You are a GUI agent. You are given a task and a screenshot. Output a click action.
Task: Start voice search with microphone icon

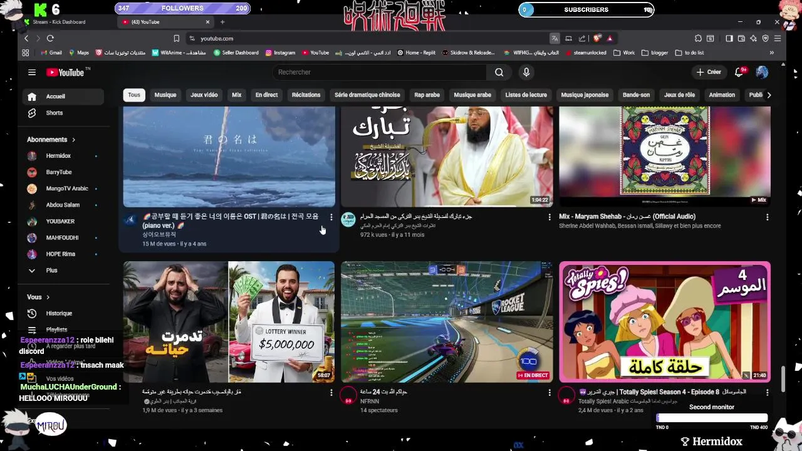[x=526, y=72]
